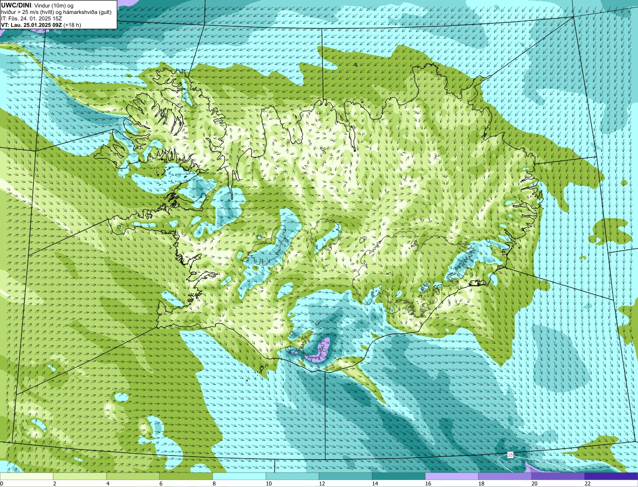Select the 14–16 m/s dark teal swatch

[399, 476]
